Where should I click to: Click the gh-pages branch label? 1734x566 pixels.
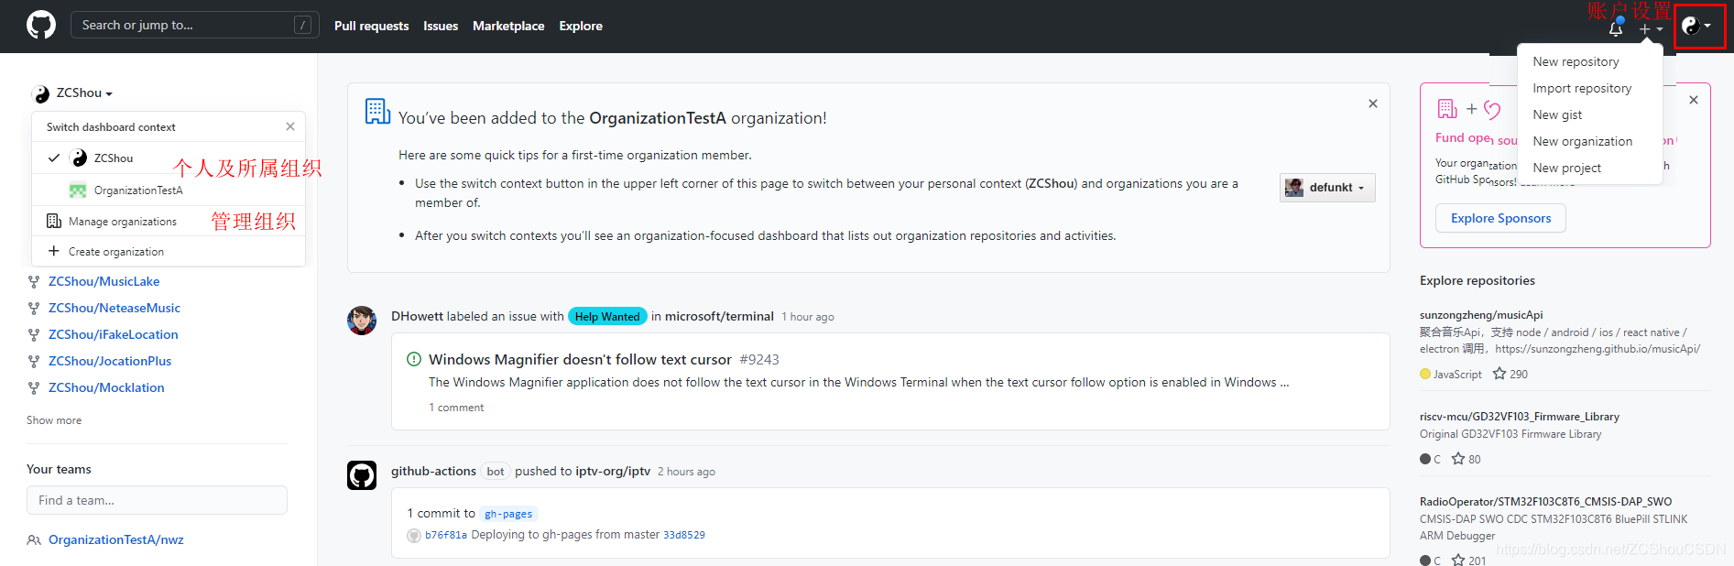(x=508, y=514)
